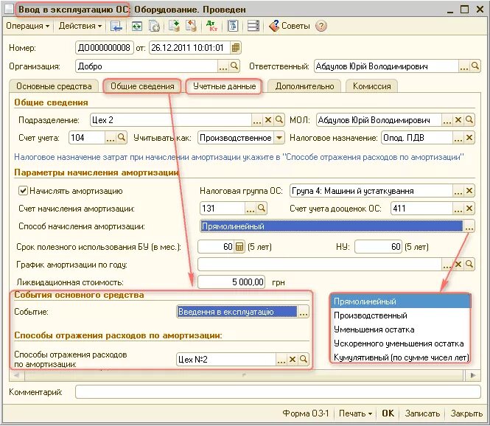Click magnifier icon for МОЛ field

[x=469, y=120]
